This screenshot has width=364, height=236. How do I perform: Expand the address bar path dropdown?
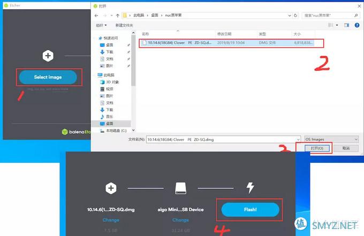coord(290,16)
